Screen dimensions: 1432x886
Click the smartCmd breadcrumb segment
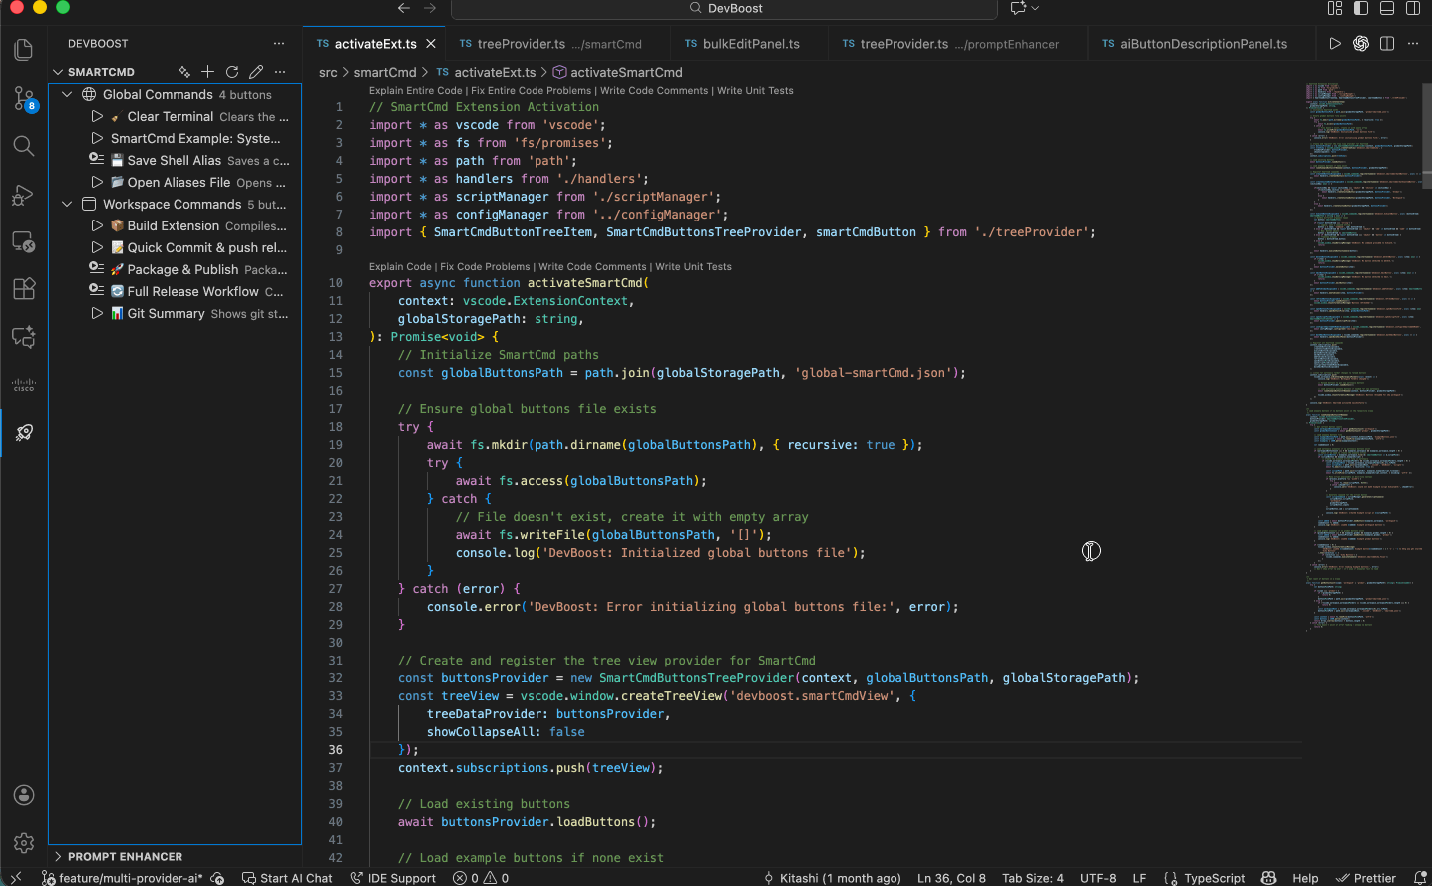385,72
